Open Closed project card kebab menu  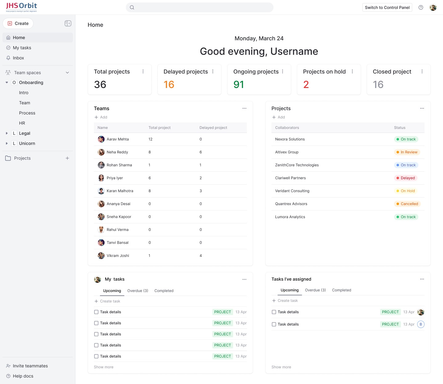point(422,71)
